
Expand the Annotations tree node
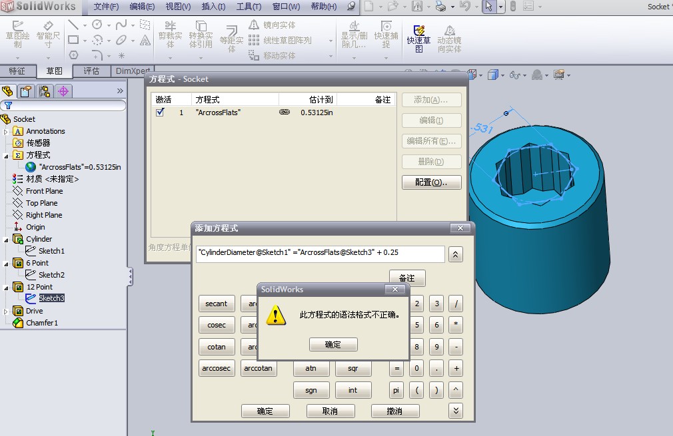tap(5, 132)
